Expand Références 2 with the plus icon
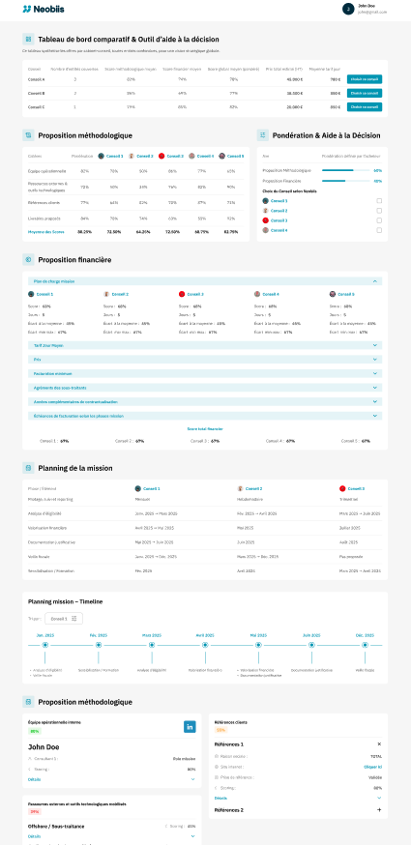The image size is (411, 845). (379, 810)
